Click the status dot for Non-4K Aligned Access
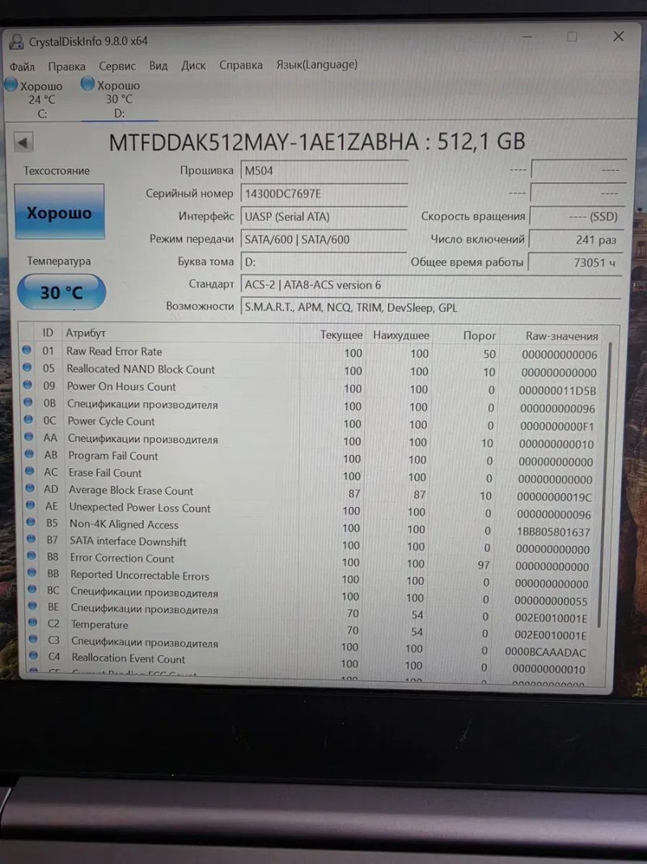647x864 pixels. coord(31,522)
